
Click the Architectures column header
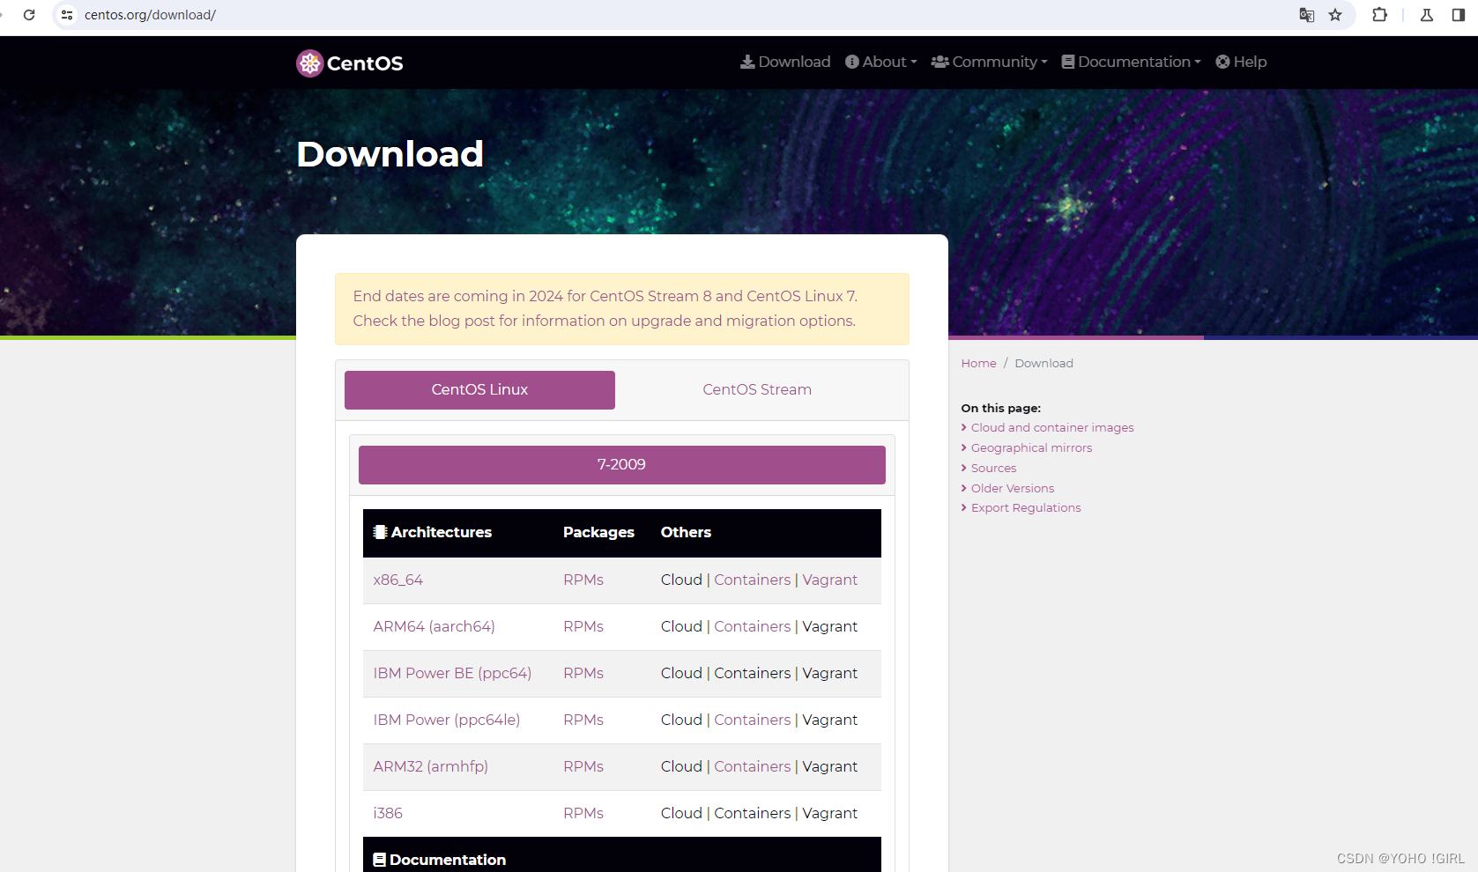[433, 532]
